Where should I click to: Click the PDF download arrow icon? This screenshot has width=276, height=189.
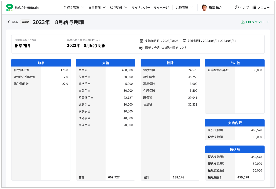click(243, 22)
